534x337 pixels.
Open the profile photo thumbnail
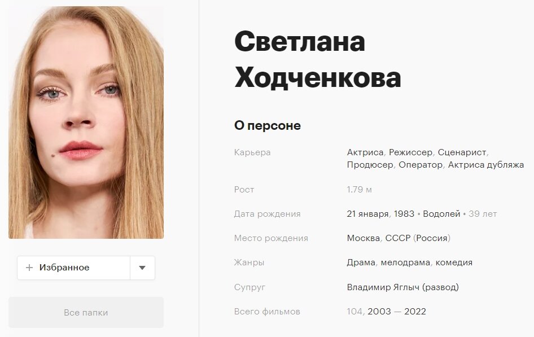86,122
